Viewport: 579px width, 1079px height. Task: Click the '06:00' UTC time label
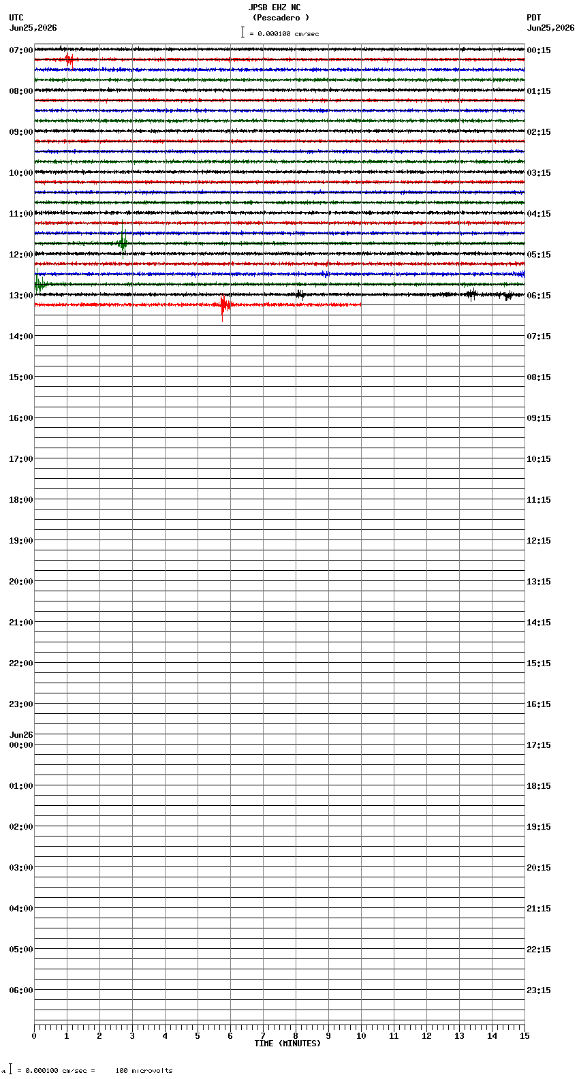click(21, 990)
